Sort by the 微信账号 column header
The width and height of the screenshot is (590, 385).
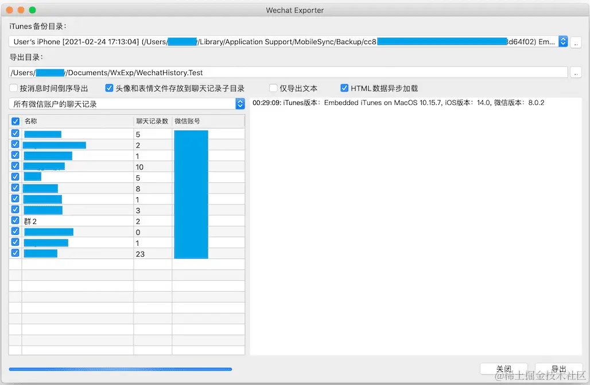(x=208, y=121)
